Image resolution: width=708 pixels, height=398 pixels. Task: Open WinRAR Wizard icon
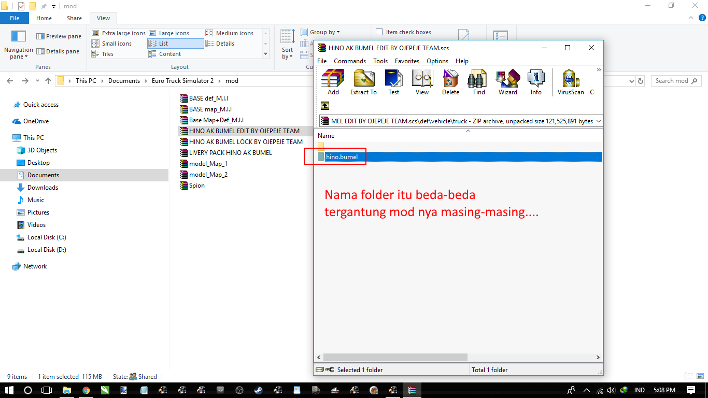508,82
